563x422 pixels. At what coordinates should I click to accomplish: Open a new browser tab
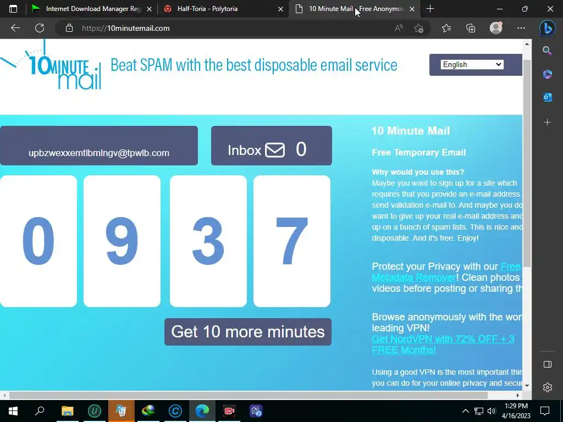click(x=430, y=9)
